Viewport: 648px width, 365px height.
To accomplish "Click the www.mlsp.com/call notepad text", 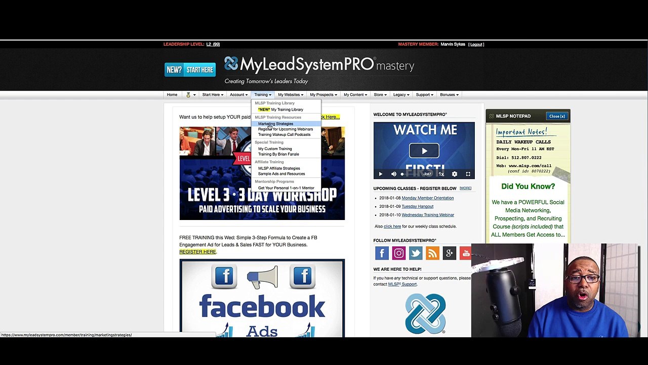I will [530, 166].
